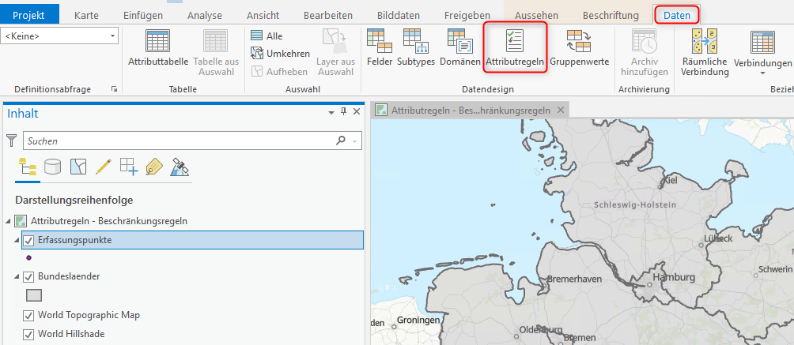List by data source icon
Image resolution: width=794 pixels, height=345 pixels.
pos(53,167)
